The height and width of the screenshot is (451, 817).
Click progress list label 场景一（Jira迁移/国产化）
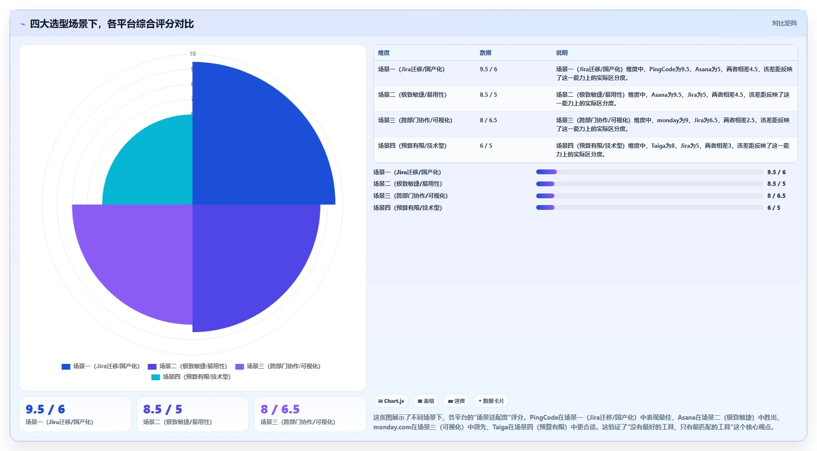[407, 172]
